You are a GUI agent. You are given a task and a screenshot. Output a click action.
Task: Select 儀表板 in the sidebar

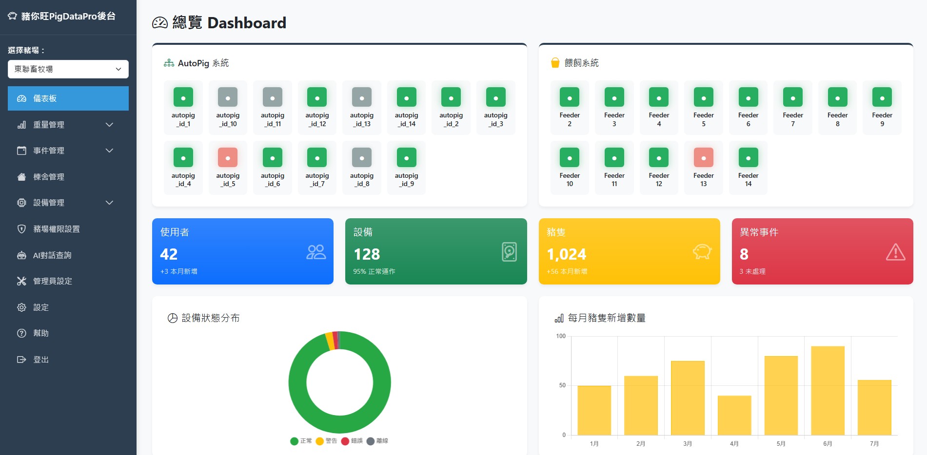pos(68,98)
